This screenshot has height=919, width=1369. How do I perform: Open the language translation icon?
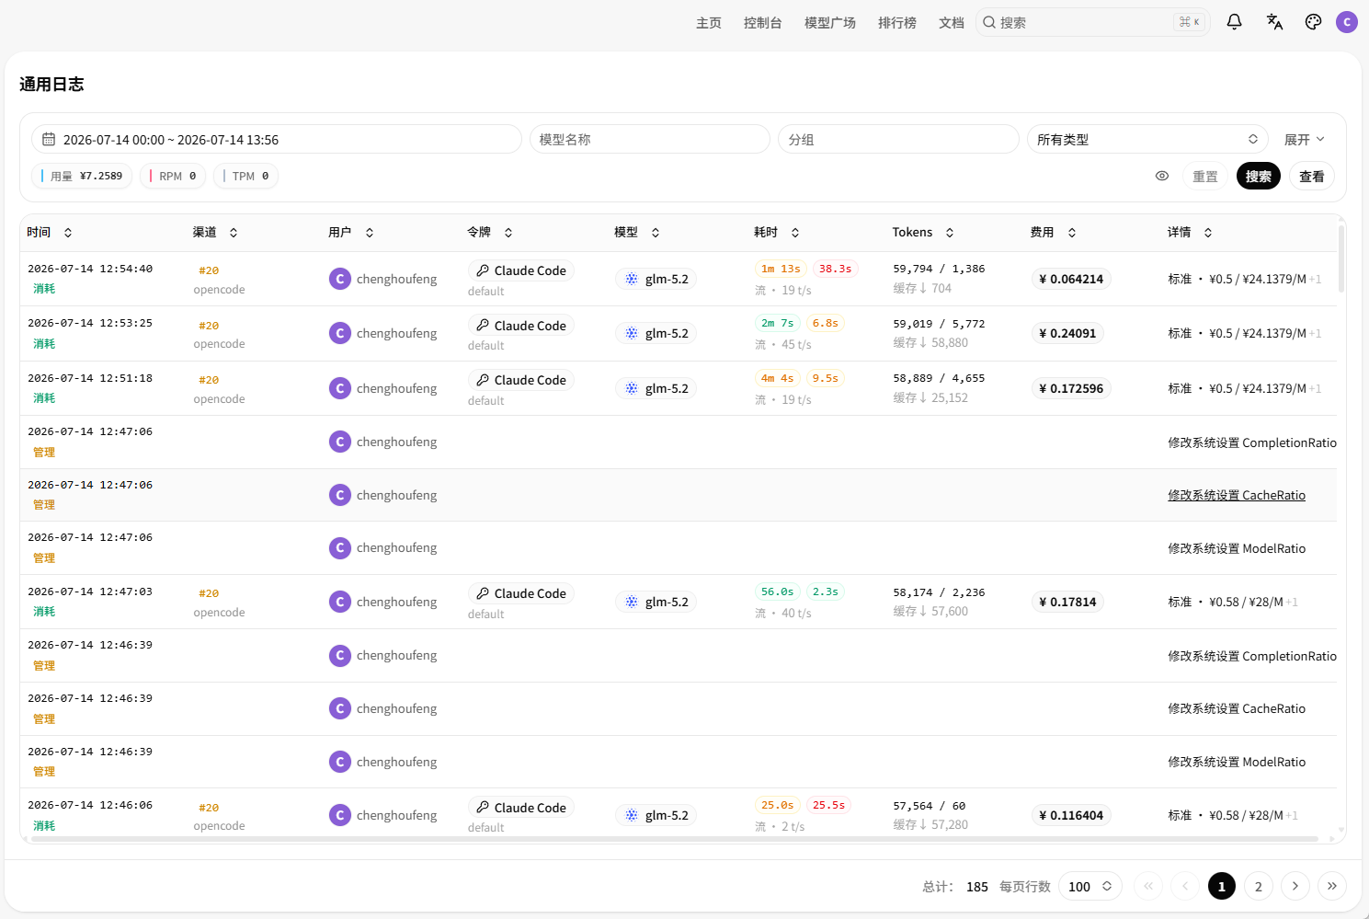[x=1274, y=22]
